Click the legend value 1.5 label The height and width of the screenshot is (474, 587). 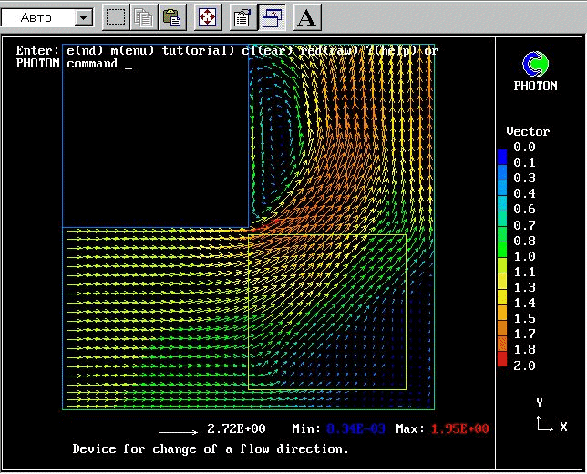(x=524, y=319)
